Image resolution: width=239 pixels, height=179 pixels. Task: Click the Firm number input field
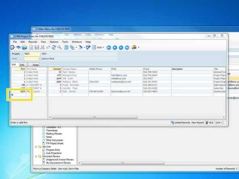click(x=32, y=58)
